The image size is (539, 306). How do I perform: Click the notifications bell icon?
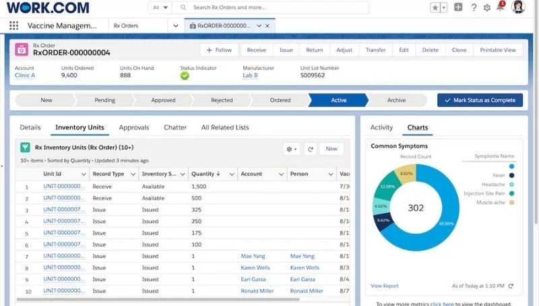(501, 7)
